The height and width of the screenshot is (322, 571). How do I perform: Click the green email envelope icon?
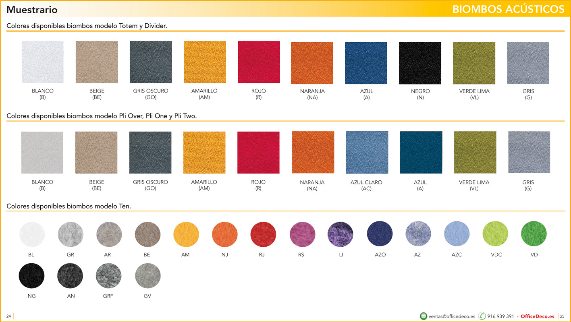pos(424,316)
